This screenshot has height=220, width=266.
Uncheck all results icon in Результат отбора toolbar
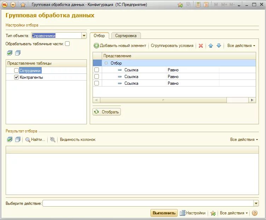(x=18, y=139)
